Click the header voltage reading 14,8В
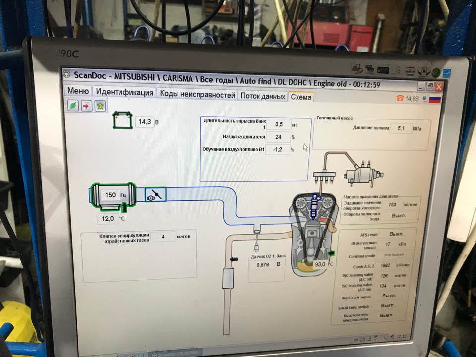The image size is (476, 357). [412, 99]
